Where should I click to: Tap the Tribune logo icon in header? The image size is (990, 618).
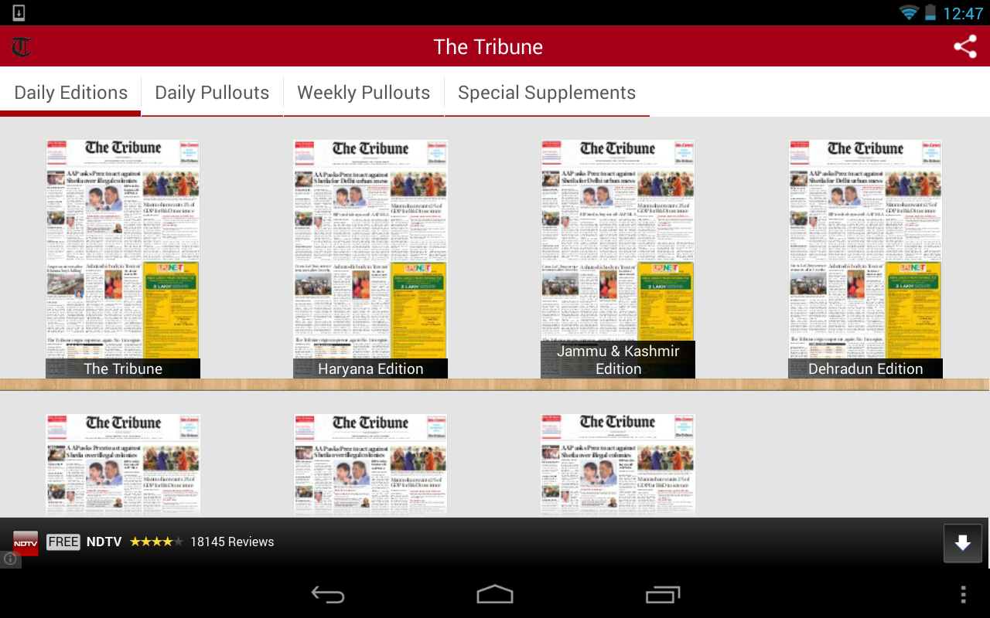[22, 47]
